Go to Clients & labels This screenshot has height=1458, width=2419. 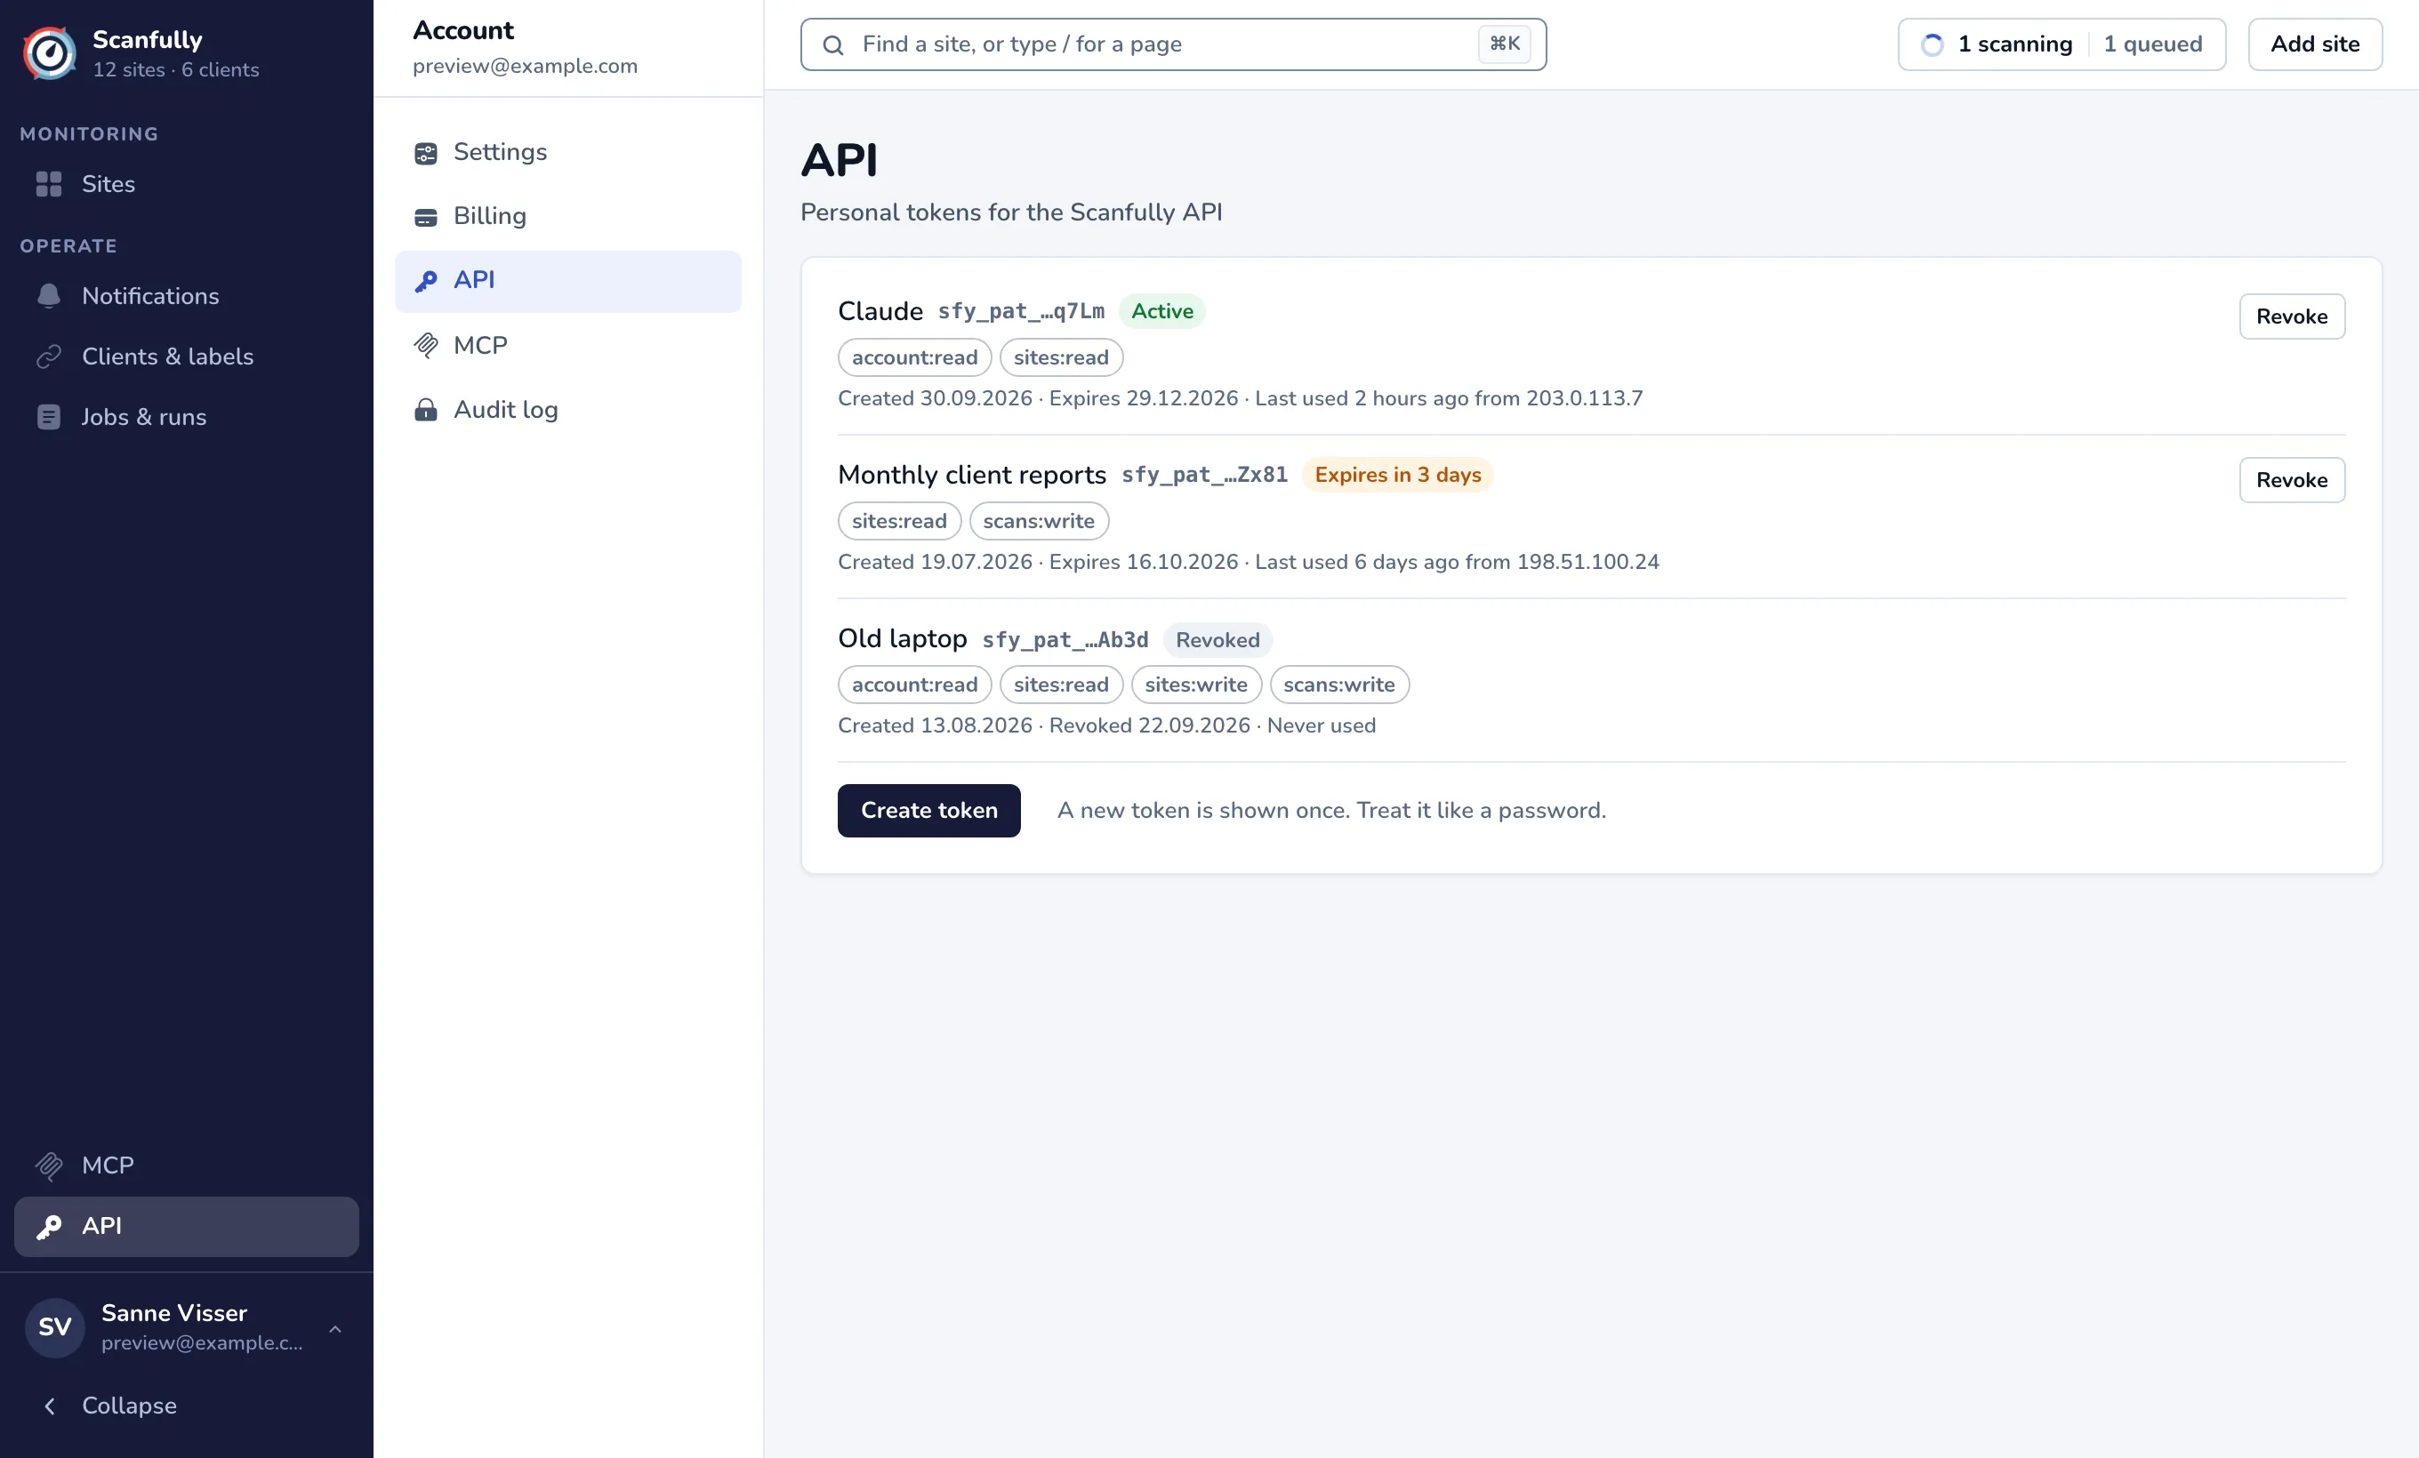point(187,357)
